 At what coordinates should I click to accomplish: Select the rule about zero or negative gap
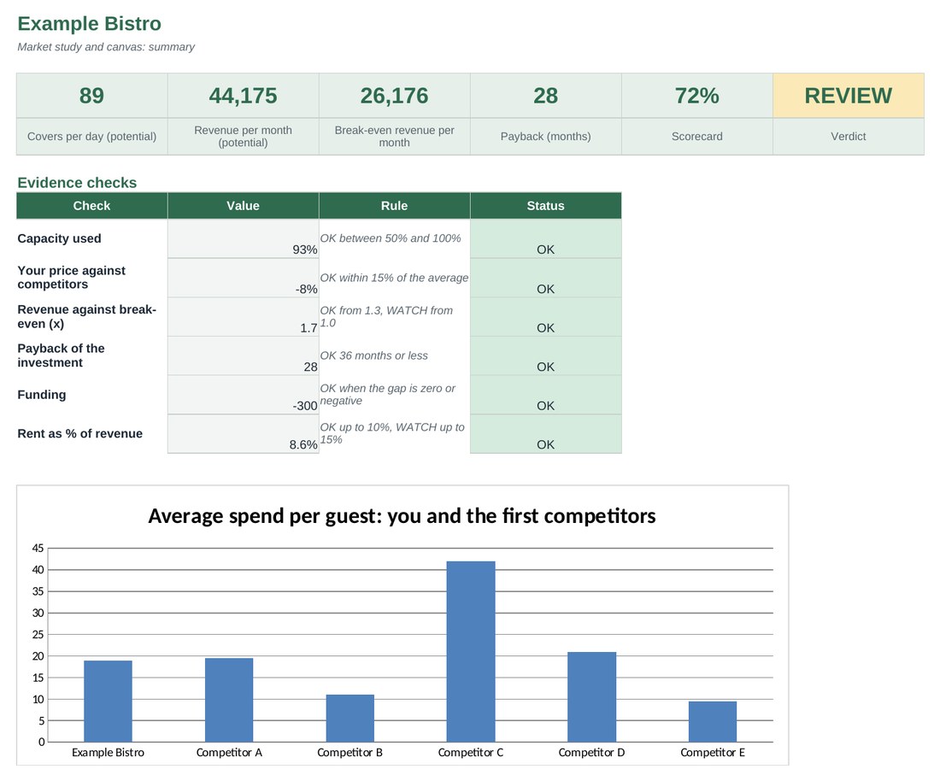click(x=388, y=395)
